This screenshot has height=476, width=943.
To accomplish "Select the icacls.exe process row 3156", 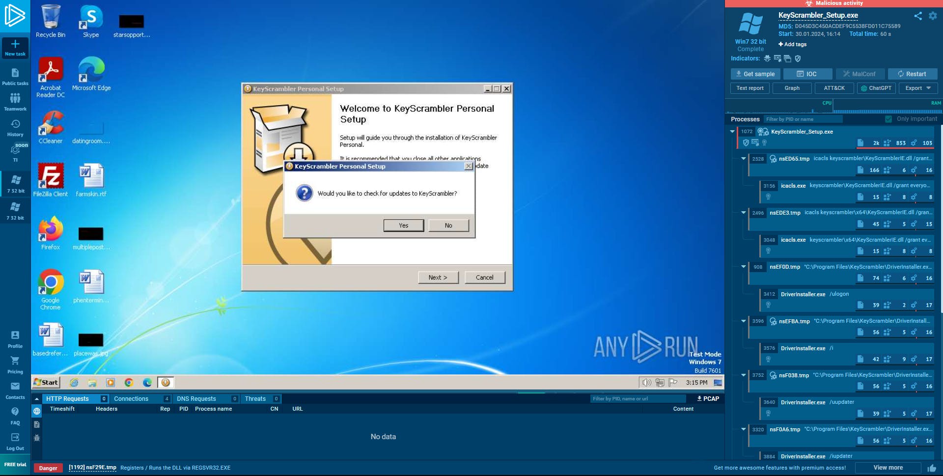I will click(847, 191).
